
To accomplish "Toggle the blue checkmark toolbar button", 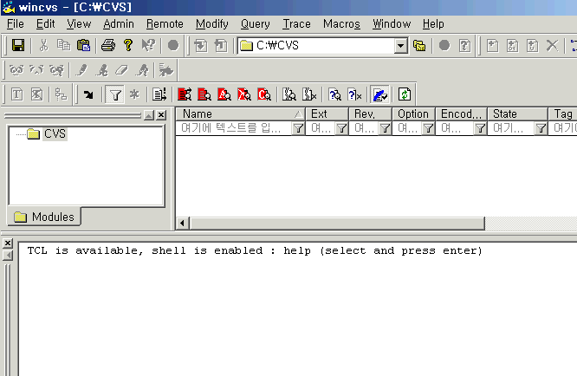I will click(379, 94).
